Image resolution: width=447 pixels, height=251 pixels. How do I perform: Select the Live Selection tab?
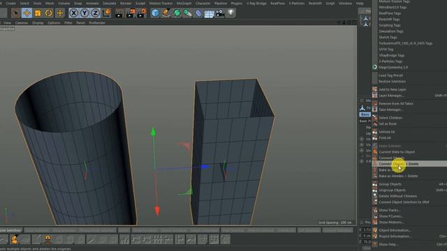pyautogui.click(x=11, y=230)
